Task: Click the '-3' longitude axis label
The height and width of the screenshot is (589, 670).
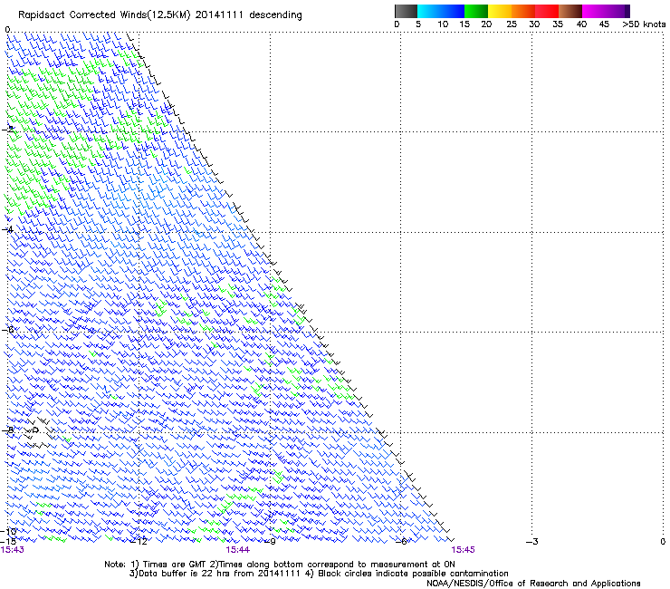Action: (531, 542)
